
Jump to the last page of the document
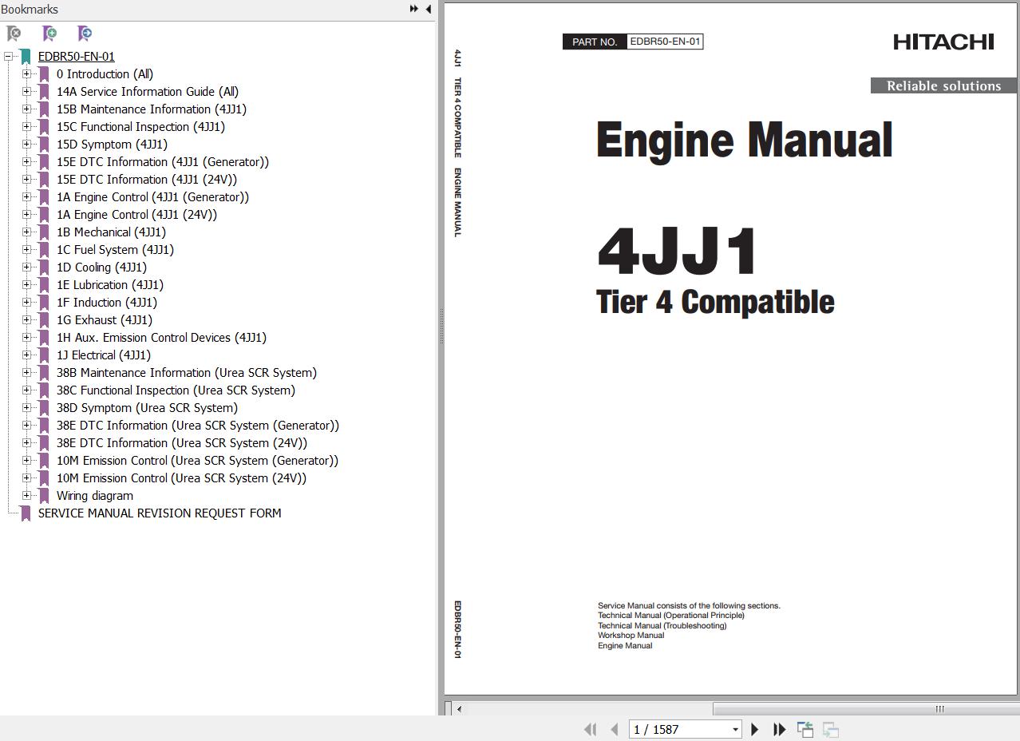pos(779,729)
